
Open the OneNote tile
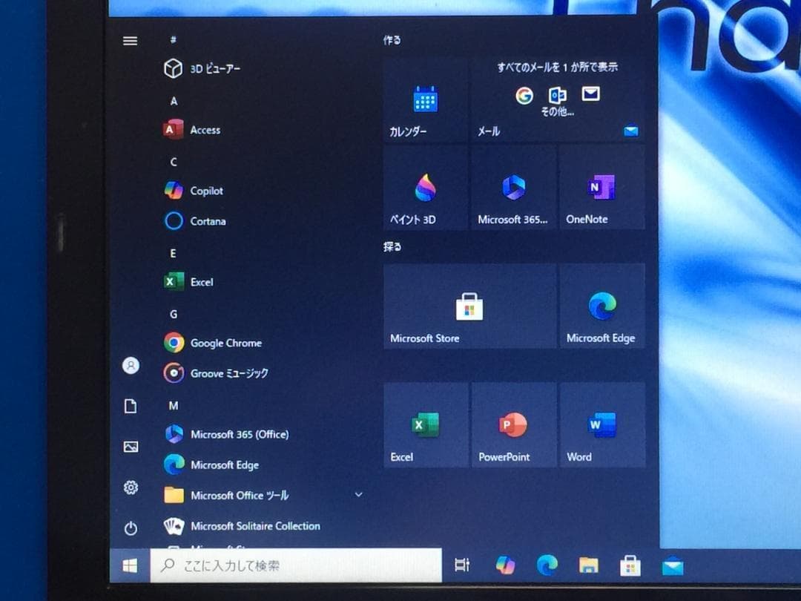601,188
